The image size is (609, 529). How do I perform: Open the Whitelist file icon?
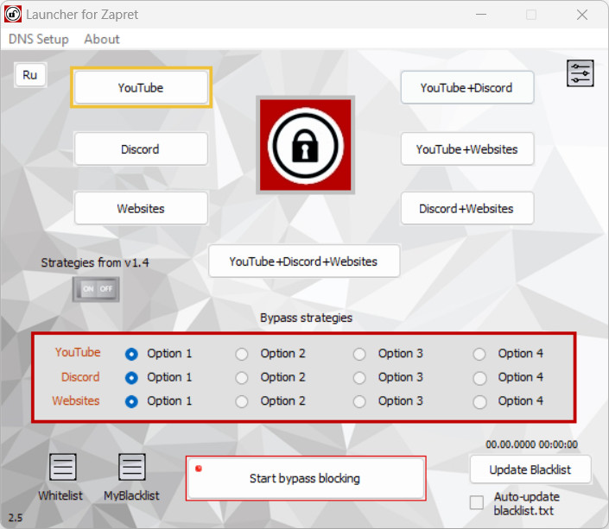[x=62, y=467]
